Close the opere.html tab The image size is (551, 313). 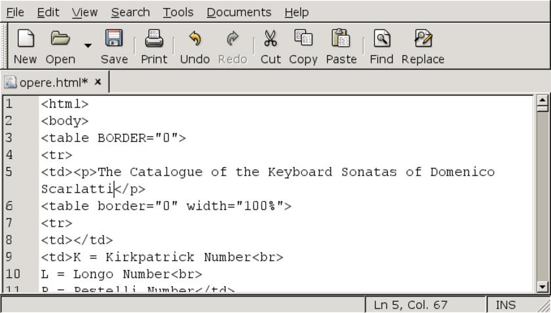coord(98,82)
